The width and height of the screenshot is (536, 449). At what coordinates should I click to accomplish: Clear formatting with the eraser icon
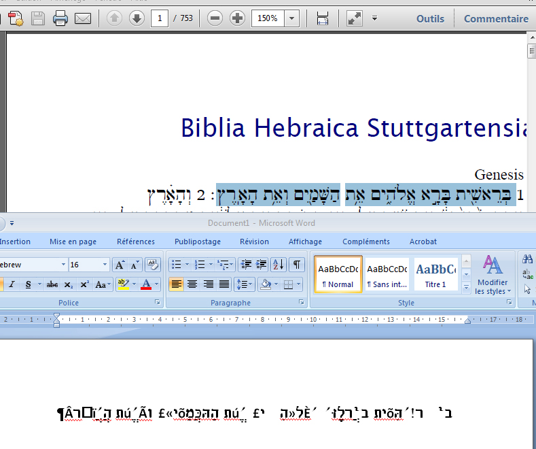(x=152, y=265)
